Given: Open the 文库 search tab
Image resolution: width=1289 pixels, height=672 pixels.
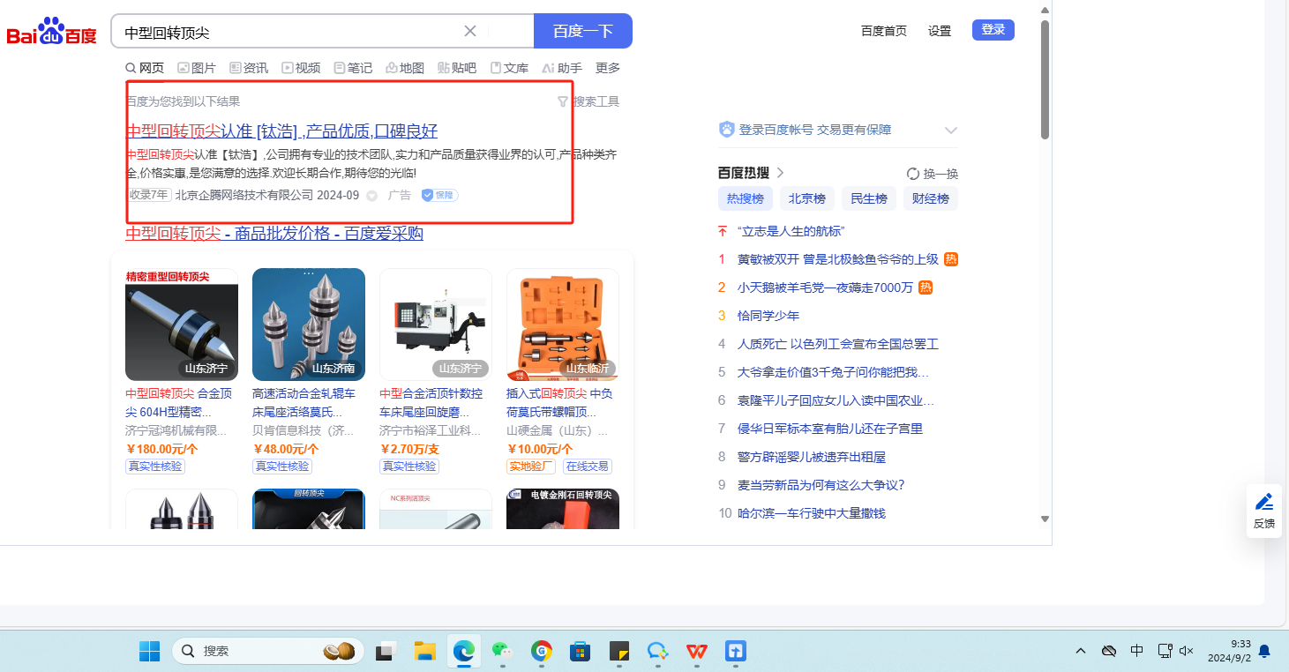Looking at the screenshot, I should (509, 68).
